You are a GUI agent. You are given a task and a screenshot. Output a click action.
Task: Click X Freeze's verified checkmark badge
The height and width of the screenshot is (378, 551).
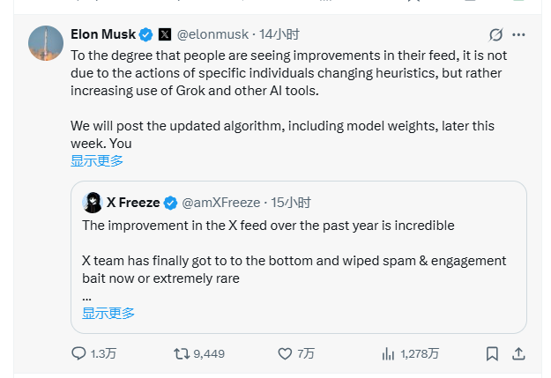click(x=170, y=203)
